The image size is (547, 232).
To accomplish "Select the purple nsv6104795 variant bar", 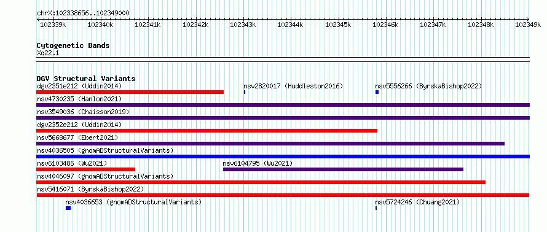I will 344,169.
